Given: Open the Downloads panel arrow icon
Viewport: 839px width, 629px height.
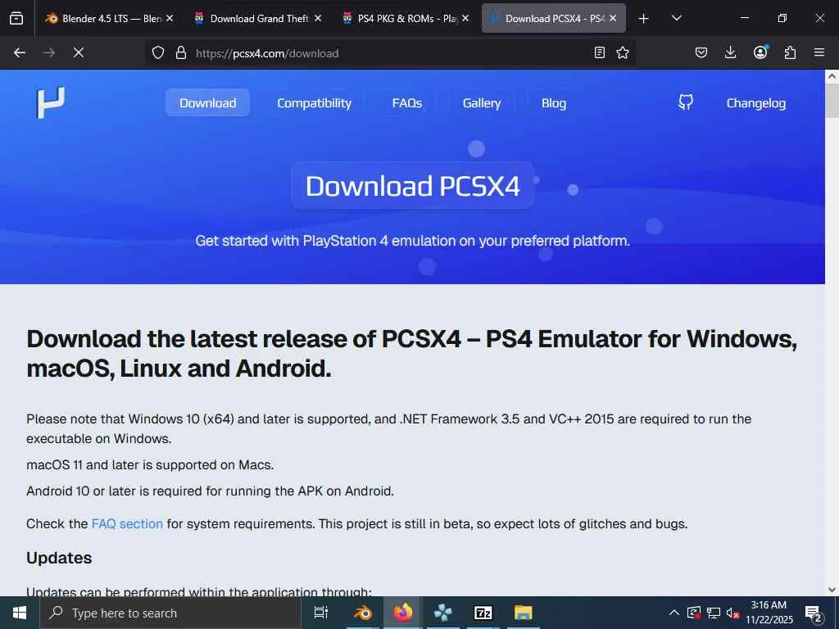Looking at the screenshot, I should pyautogui.click(x=730, y=52).
